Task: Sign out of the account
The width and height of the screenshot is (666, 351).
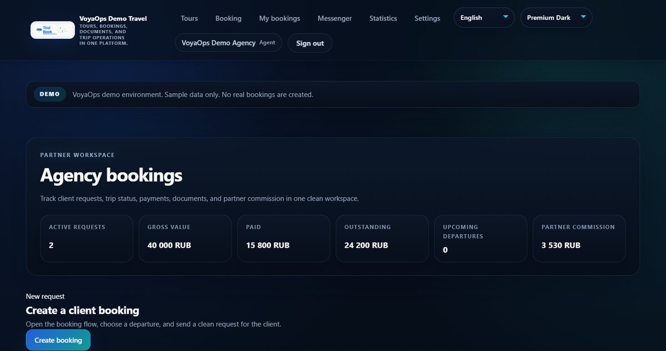Action: pos(310,43)
